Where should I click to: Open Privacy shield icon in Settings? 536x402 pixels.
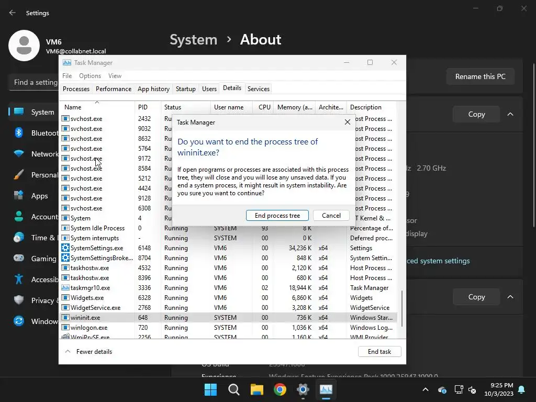(19, 300)
